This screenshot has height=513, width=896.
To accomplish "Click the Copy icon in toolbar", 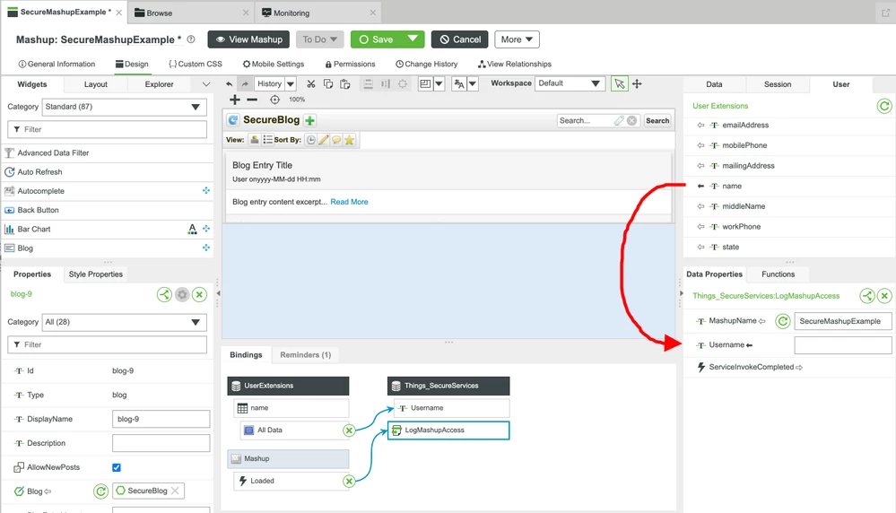I will click(328, 84).
